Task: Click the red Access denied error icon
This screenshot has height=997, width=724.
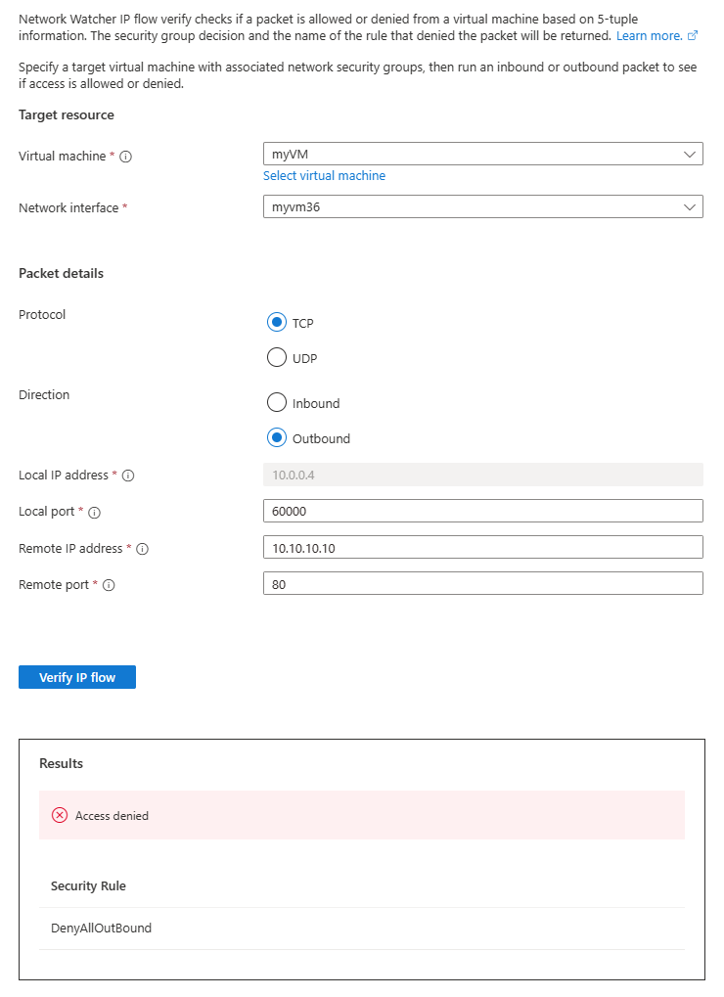Action: click(60, 815)
